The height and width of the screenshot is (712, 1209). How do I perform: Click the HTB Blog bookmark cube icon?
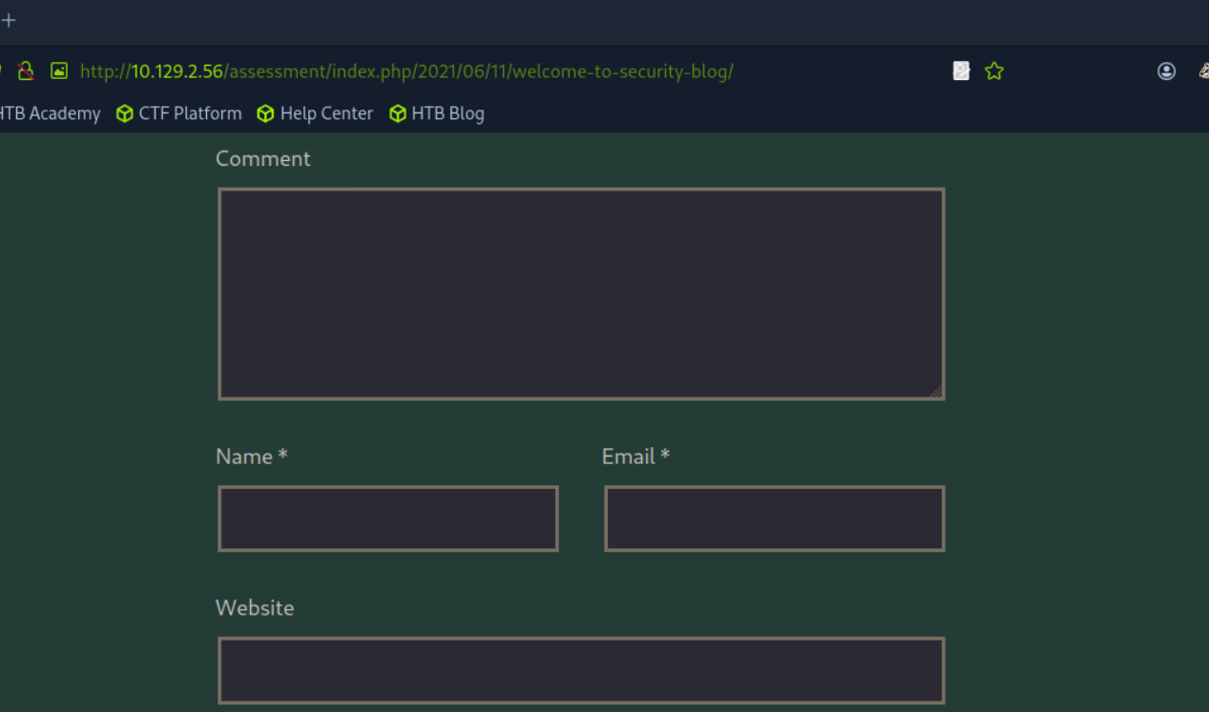[x=398, y=113]
